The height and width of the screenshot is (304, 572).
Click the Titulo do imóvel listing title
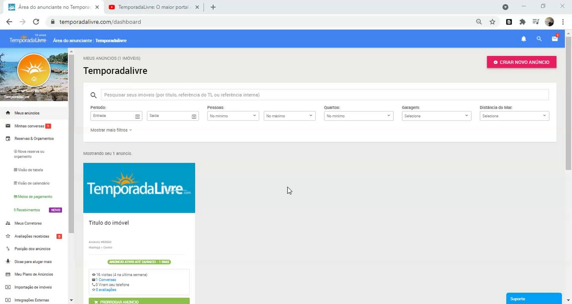coord(109,223)
